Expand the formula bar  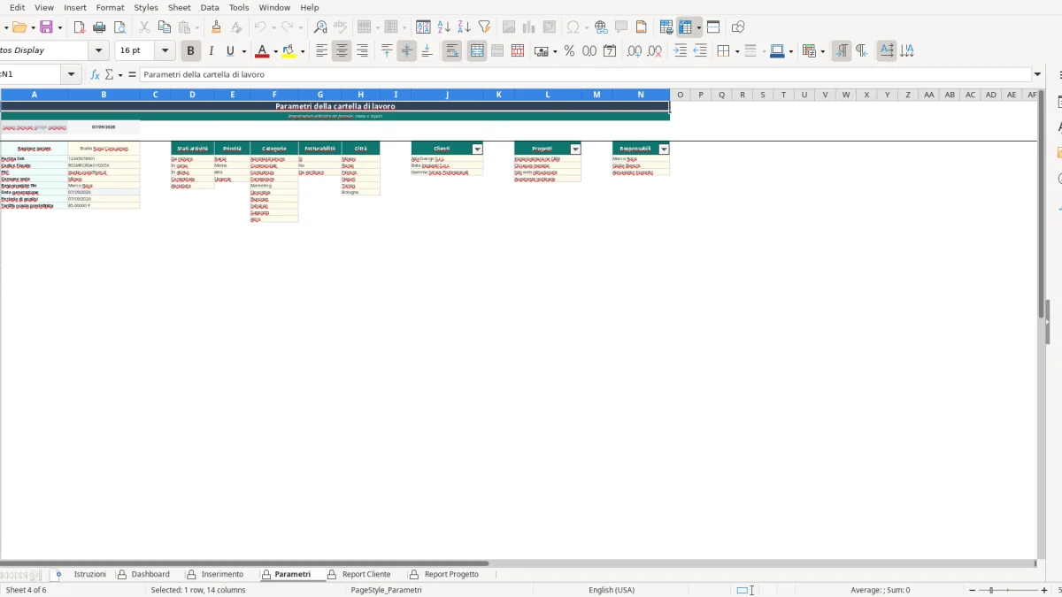[x=1037, y=74]
